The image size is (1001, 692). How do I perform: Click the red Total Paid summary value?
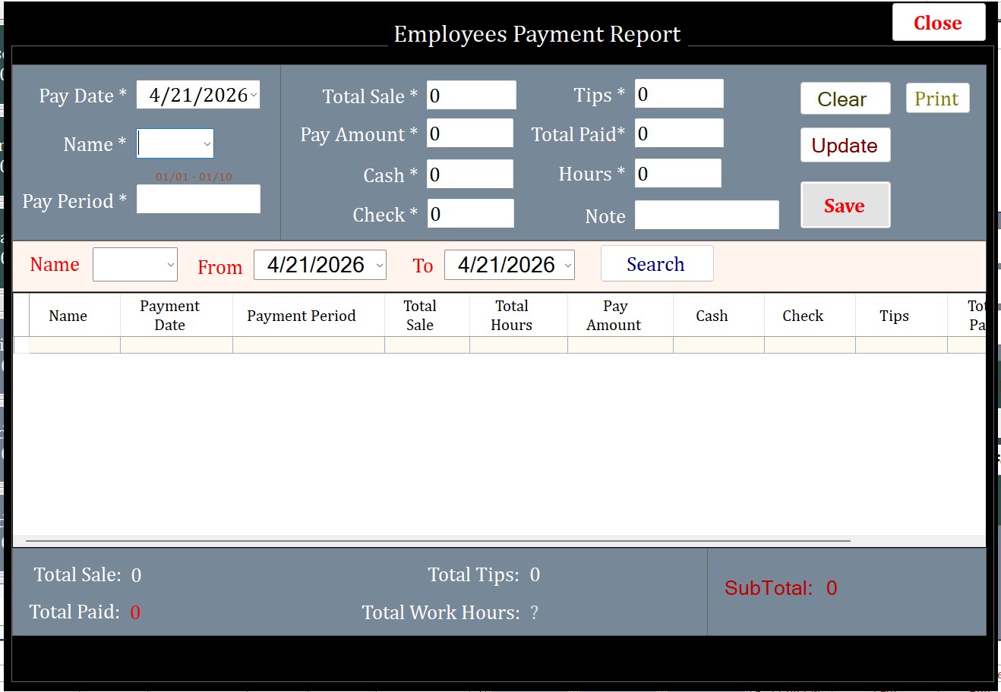135,612
